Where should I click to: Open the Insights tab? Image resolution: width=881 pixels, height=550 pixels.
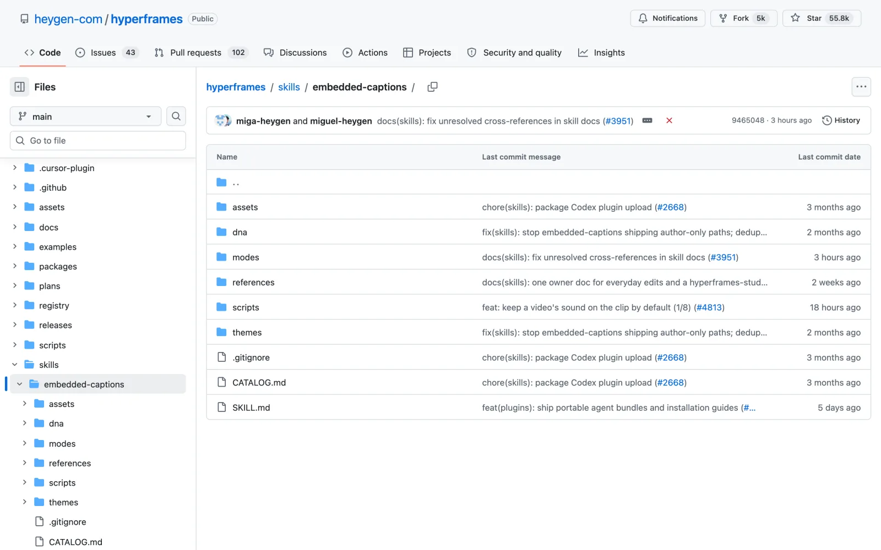point(601,53)
